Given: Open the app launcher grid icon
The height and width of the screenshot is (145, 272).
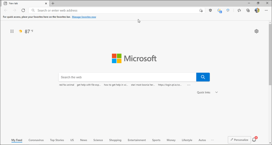Looking at the screenshot, I should (12, 31).
